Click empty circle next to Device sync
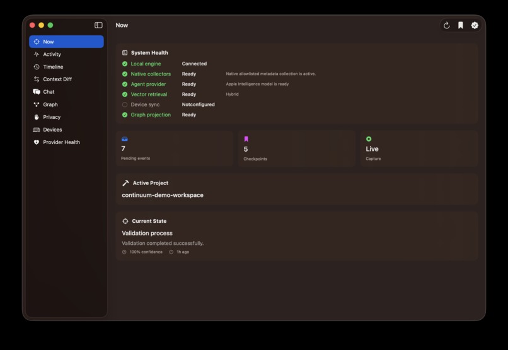The height and width of the screenshot is (350, 508). point(125,104)
